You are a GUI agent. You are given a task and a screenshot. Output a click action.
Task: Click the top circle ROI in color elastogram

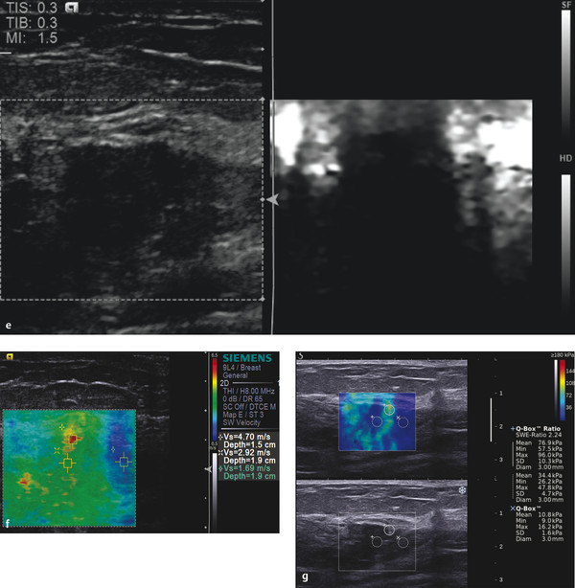pyautogui.click(x=388, y=409)
